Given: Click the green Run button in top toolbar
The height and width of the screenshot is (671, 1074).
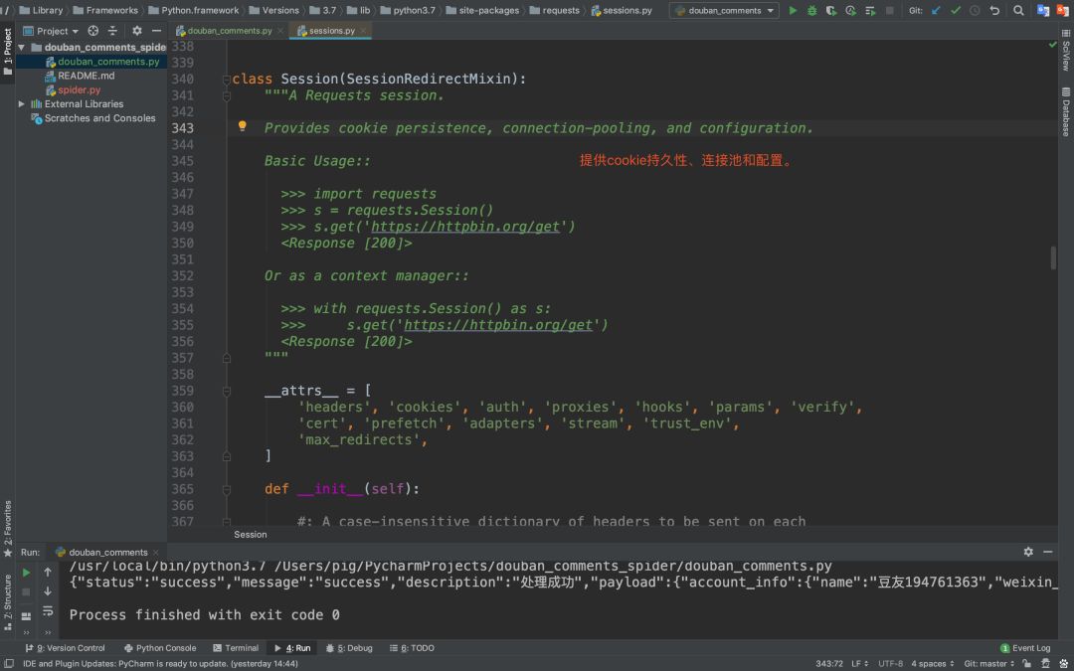Looking at the screenshot, I should tap(793, 10).
